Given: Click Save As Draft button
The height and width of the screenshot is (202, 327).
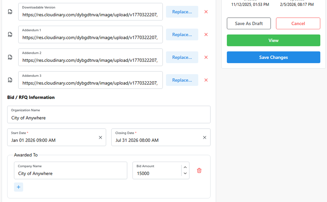Looking at the screenshot, I should point(249,23).
